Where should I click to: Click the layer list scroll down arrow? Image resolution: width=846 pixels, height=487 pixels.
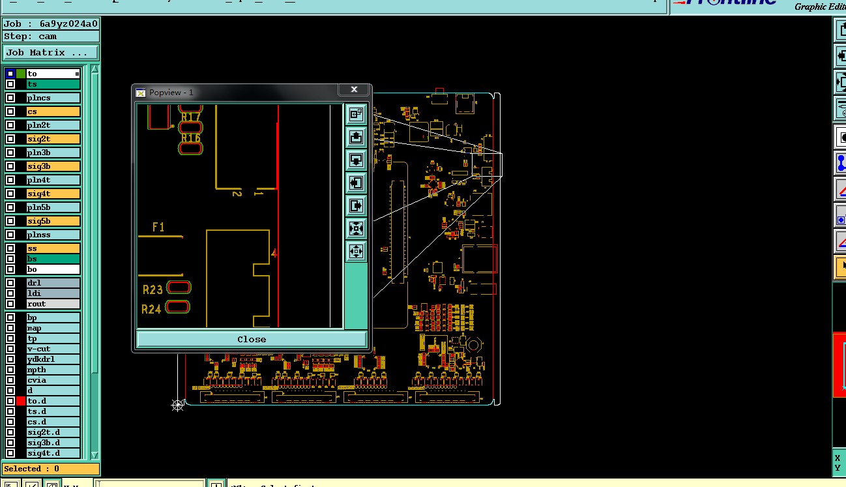[95, 455]
